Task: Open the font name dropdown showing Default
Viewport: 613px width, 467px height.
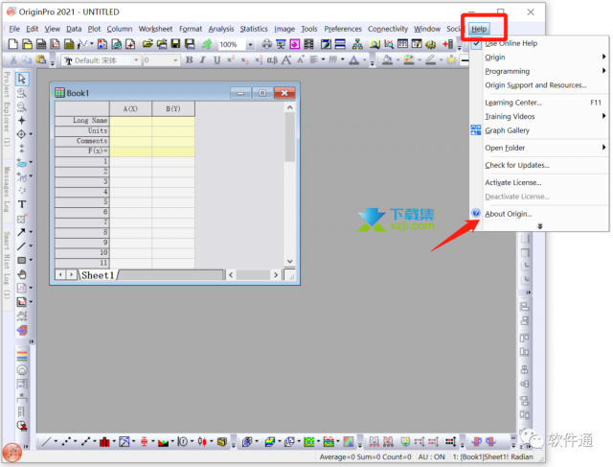Action: click(x=136, y=60)
